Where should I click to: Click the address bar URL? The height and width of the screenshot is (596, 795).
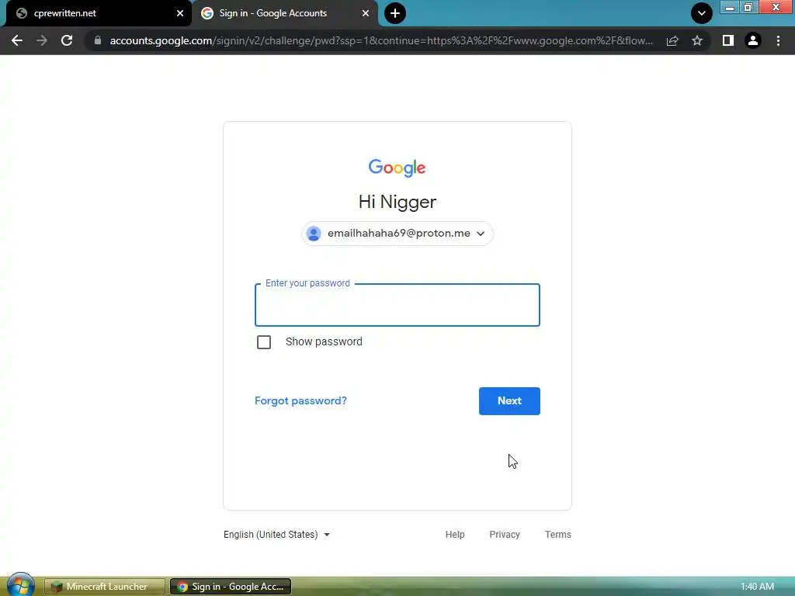[x=381, y=40]
